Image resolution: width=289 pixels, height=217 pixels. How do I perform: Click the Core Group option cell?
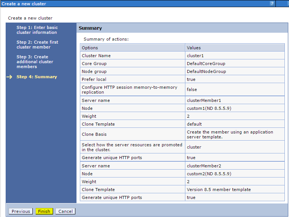(133, 64)
